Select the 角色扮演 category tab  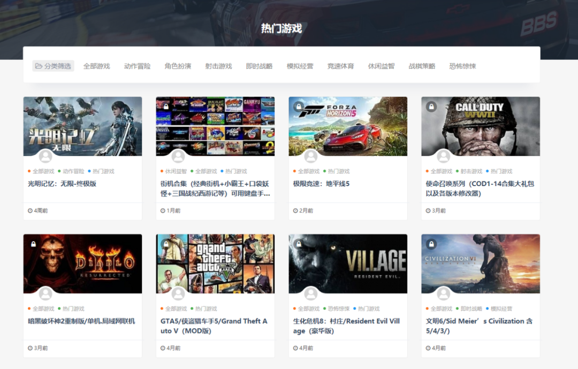(178, 66)
